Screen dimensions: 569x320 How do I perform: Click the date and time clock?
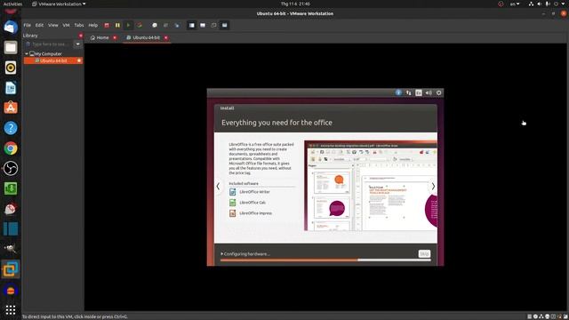point(295,4)
